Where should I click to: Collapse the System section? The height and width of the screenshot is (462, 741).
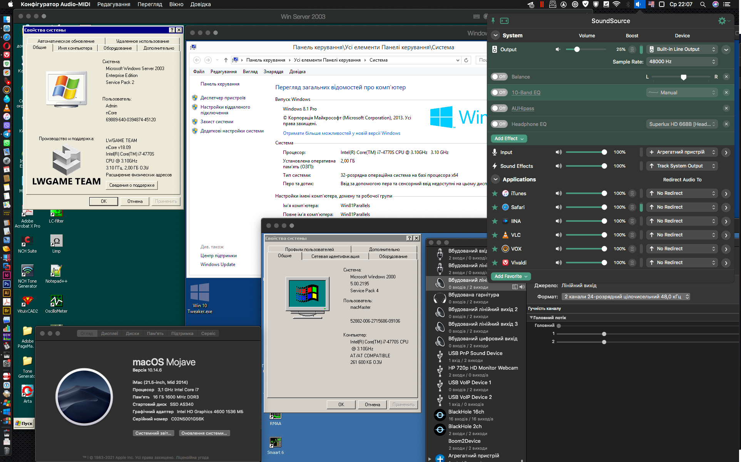point(496,35)
